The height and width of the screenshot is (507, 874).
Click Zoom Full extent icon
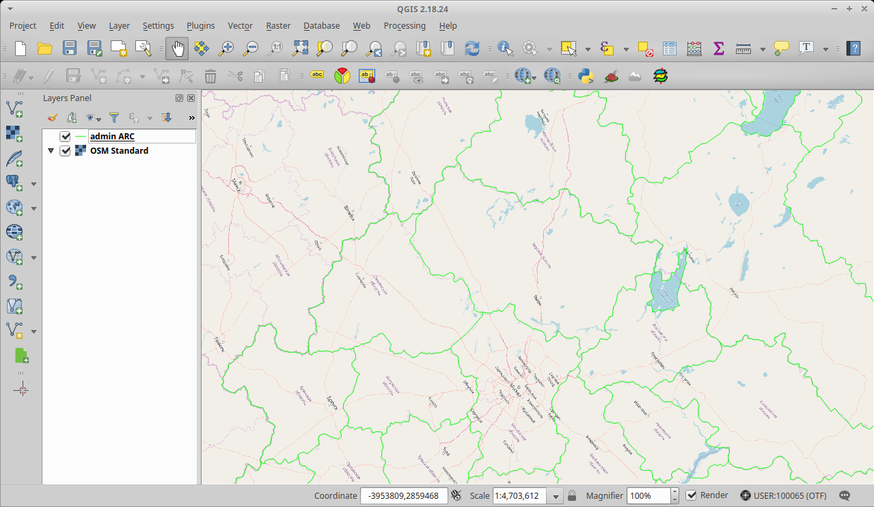[x=299, y=49]
